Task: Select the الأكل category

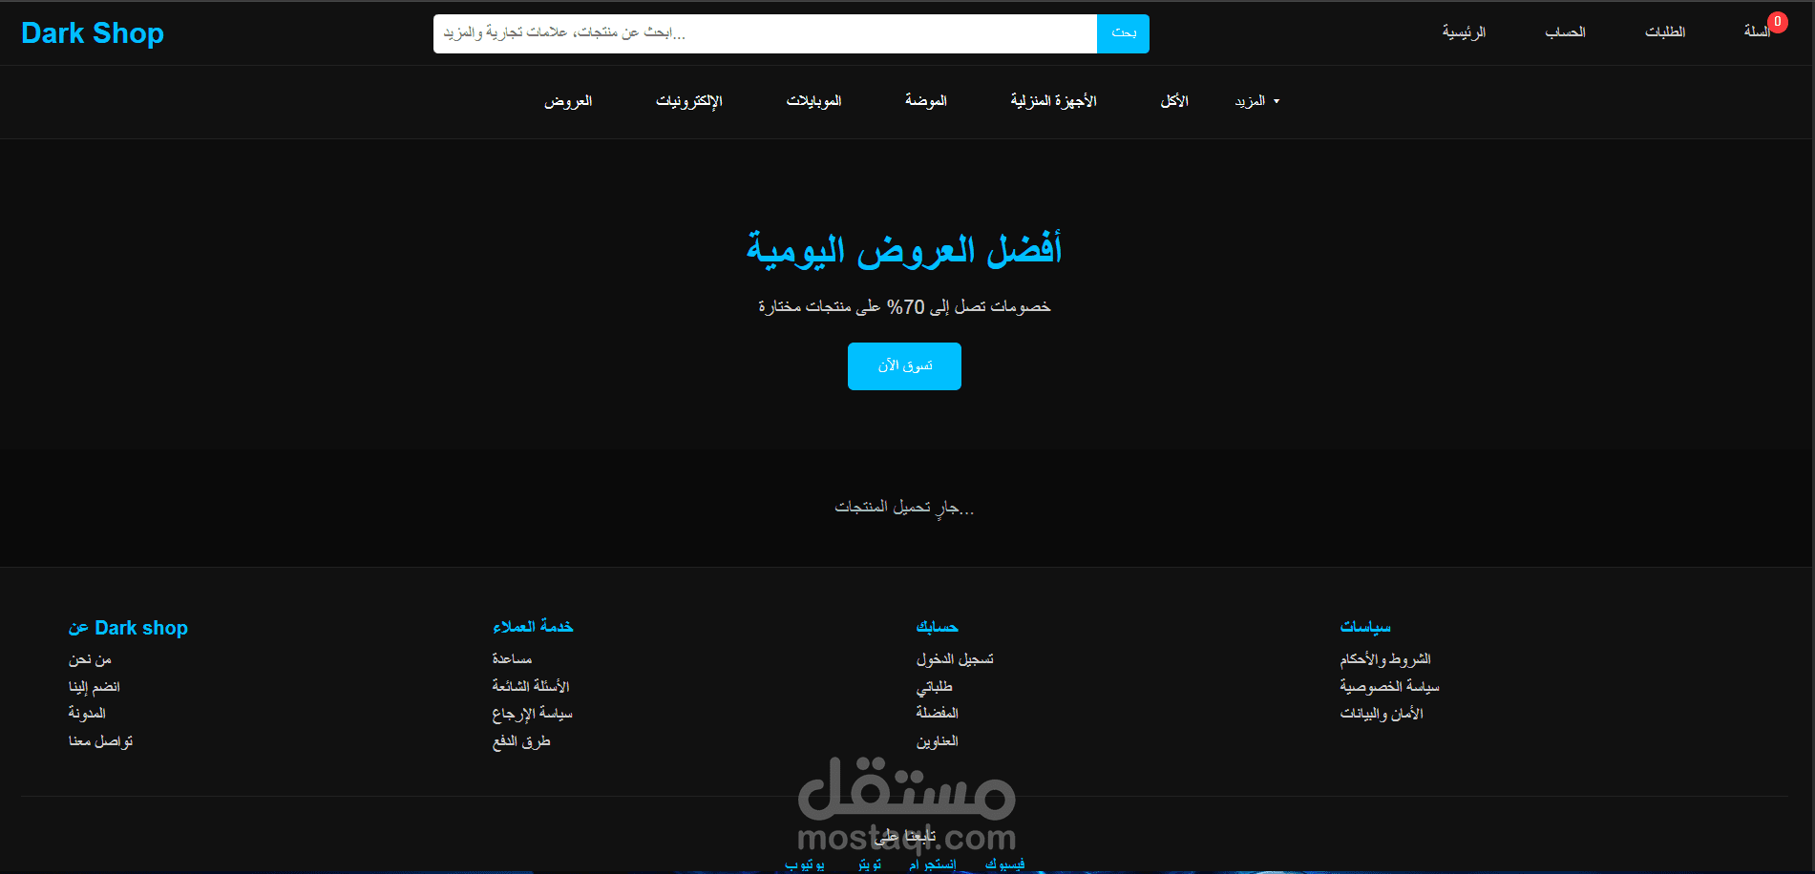Action: 1174,101
